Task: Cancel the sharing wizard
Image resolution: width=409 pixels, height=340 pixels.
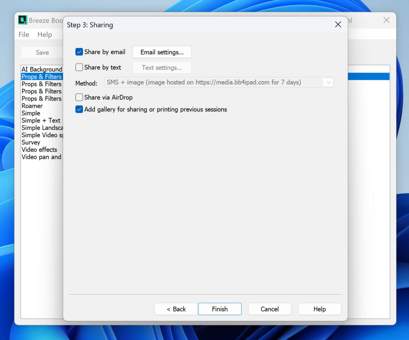Action: [269, 309]
